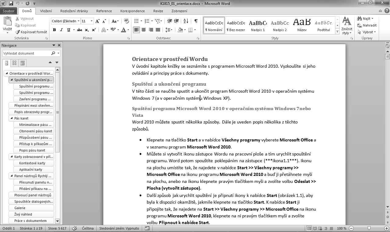Decrease paragraph indent
The height and width of the screenshot is (232, 390).
[169, 21]
